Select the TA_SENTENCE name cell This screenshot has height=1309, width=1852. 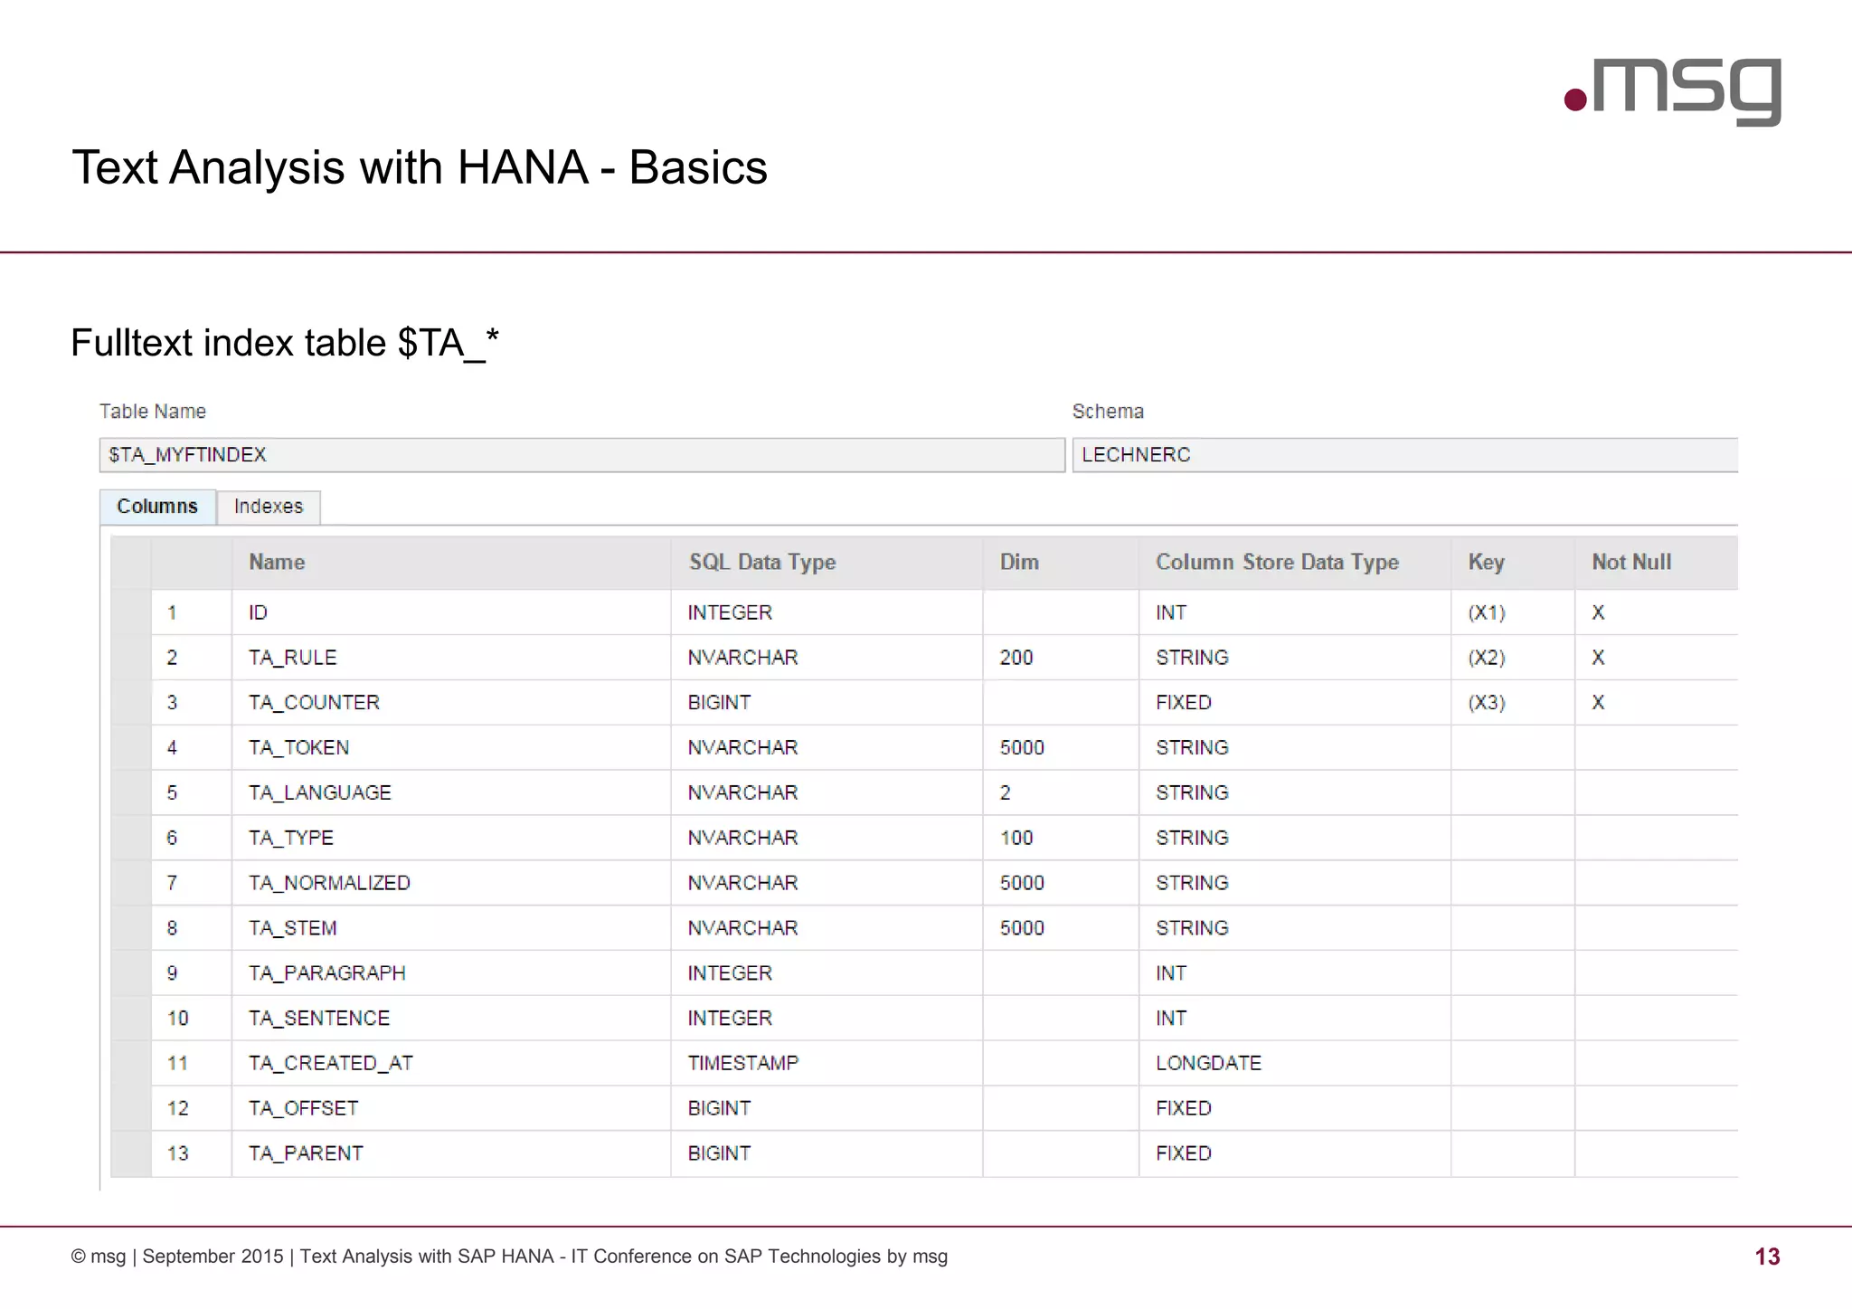451,1019
